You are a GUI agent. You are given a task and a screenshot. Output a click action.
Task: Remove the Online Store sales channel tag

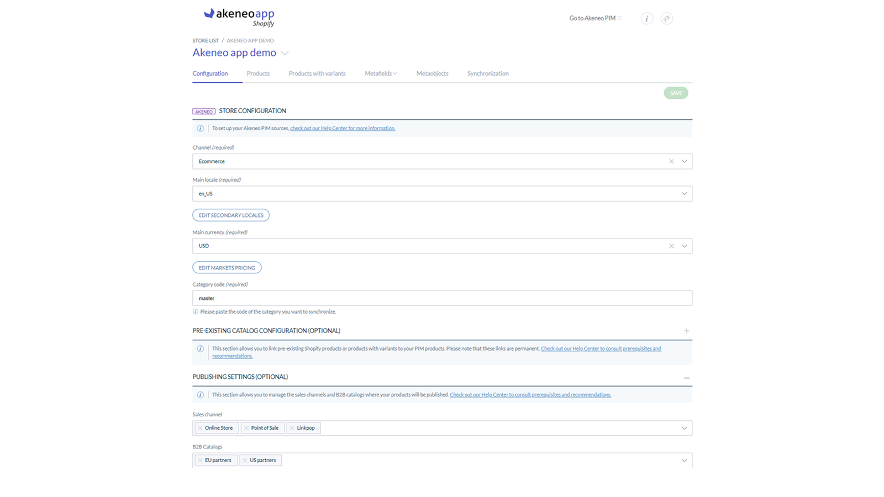click(x=200, y=428)
